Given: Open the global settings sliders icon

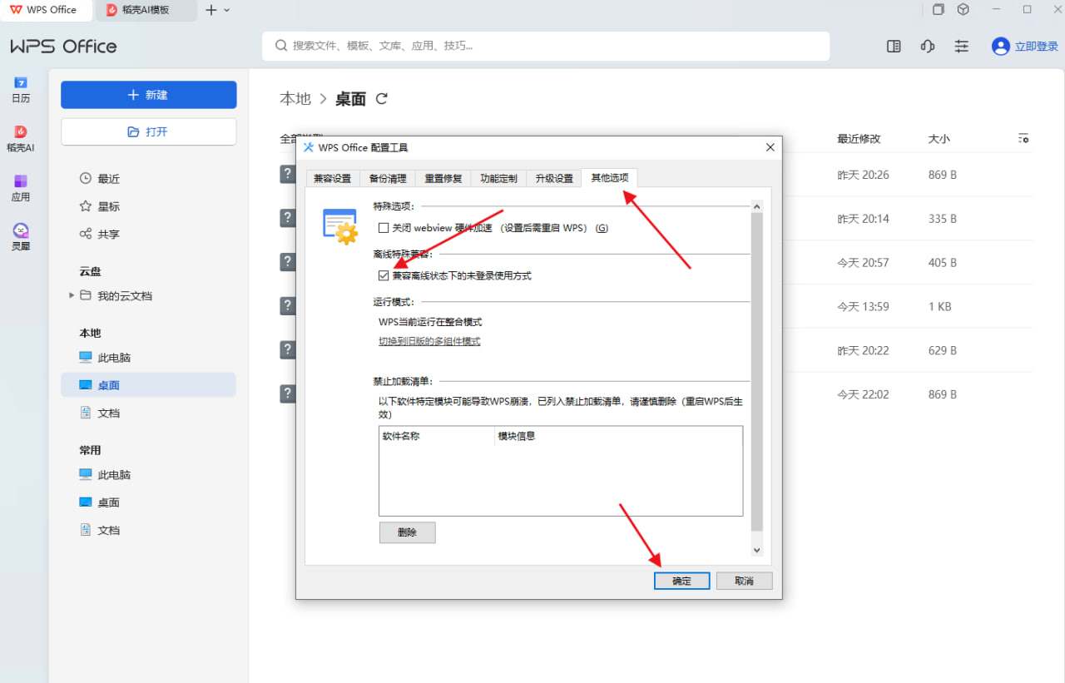Looking at the screenshot, I should click(x=962, y=47).
